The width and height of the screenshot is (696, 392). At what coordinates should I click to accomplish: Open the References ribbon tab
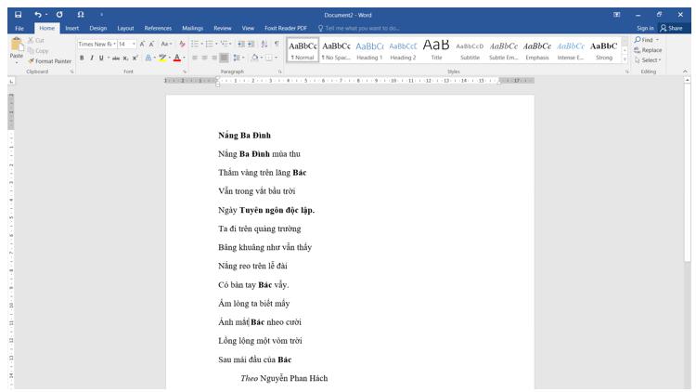158,28
